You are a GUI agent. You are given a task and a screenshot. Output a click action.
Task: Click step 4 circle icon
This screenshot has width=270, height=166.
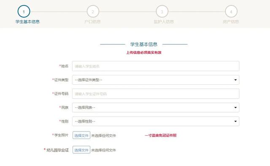coord(231,11)
